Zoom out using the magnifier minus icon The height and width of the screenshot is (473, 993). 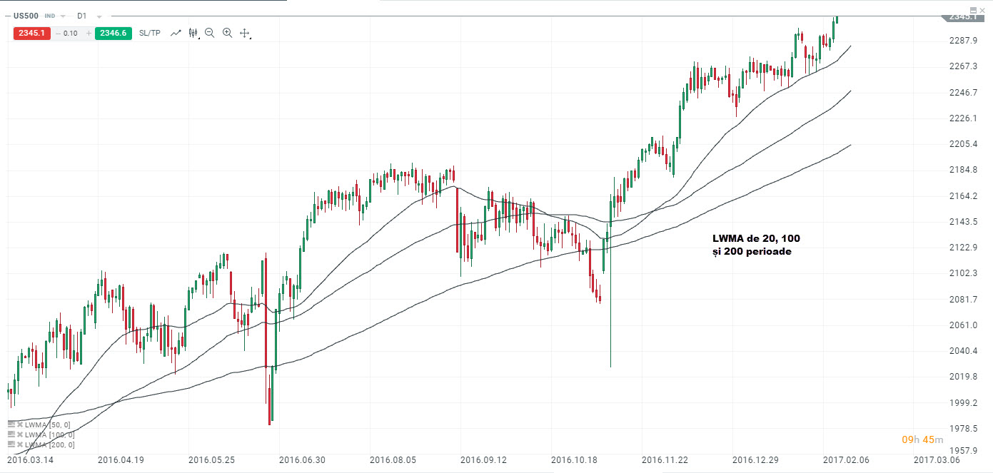pos(209,33)
